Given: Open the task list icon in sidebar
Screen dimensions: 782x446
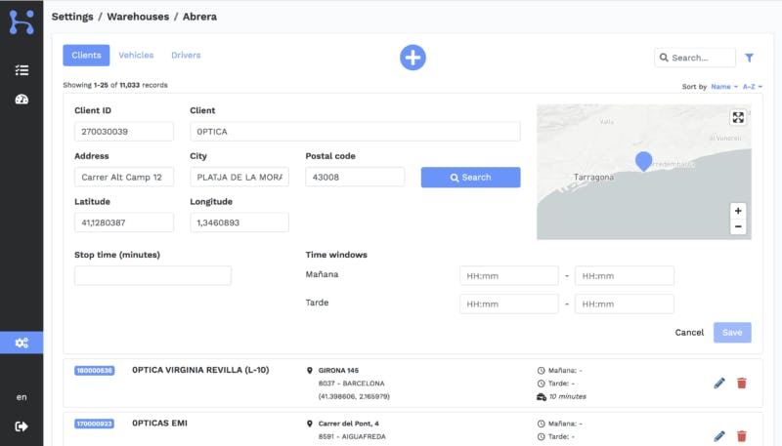Looking at the screenshot, I should tap(22, 70).
